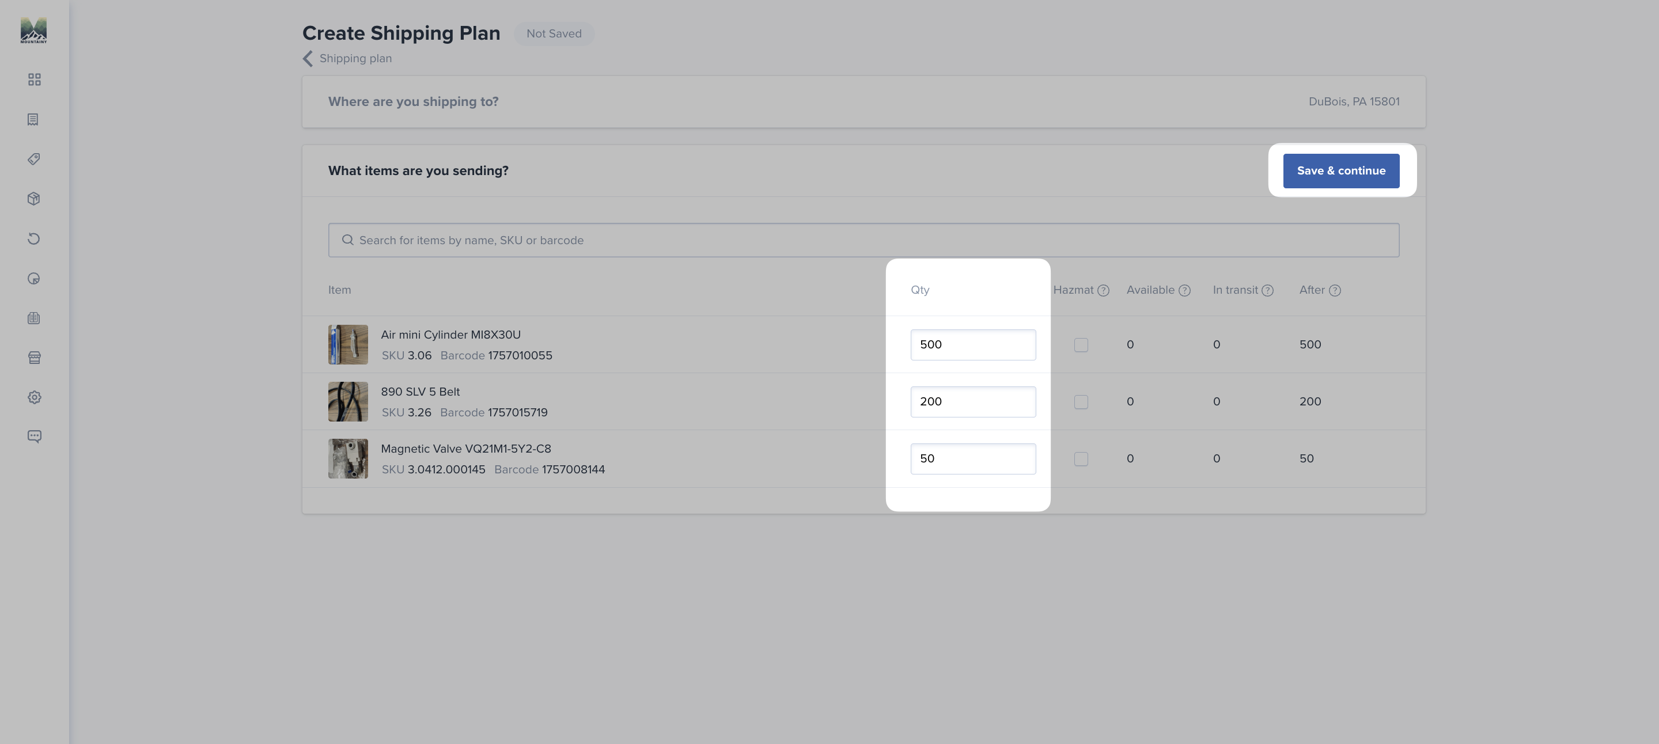Check Hazmat for 890 SLV 5 Belt
1659x744 pixels.
tap(1081, 401)
